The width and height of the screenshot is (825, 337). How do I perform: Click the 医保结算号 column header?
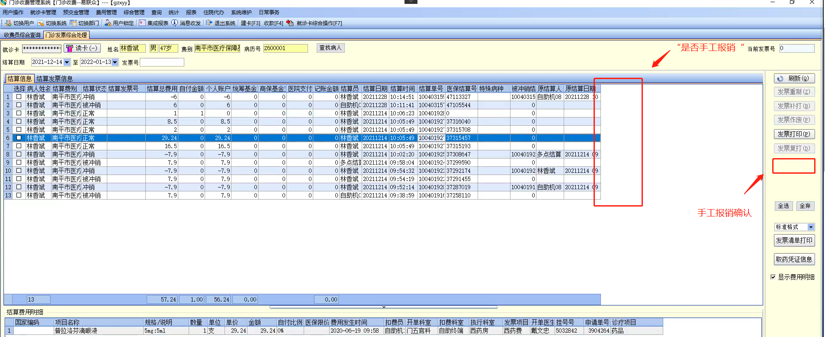coord(462,89)
